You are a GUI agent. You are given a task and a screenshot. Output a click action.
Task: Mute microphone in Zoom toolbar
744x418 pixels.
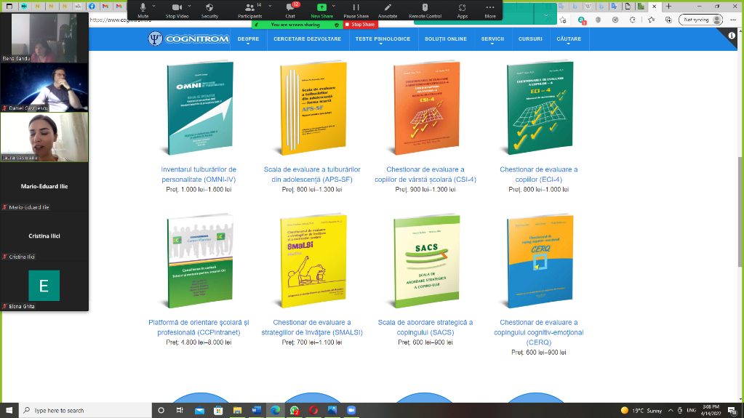click(143, 8)
